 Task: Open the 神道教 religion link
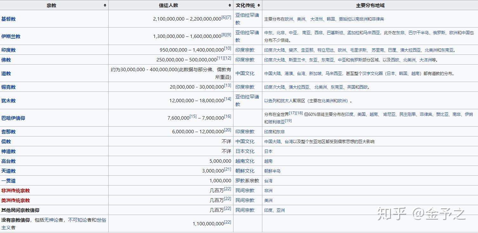tap(8, 151)
